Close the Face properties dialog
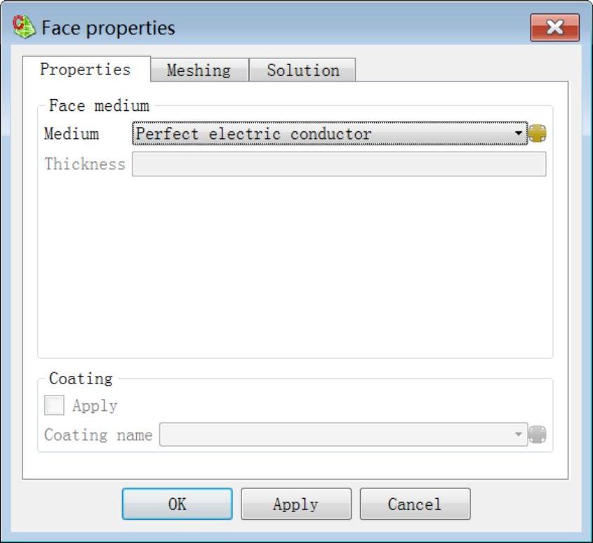The width and height of the screenshot is (593, 543). tap(555, 27)
